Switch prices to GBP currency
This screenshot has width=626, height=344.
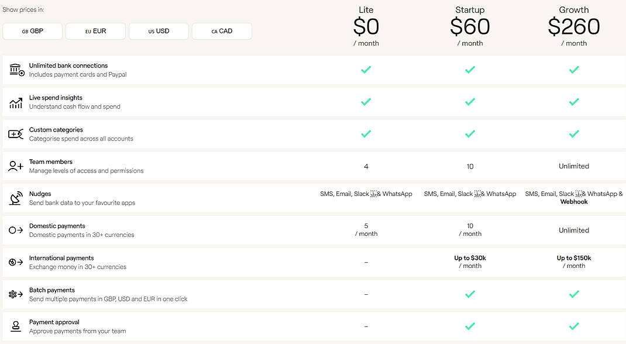coord(32,31)
